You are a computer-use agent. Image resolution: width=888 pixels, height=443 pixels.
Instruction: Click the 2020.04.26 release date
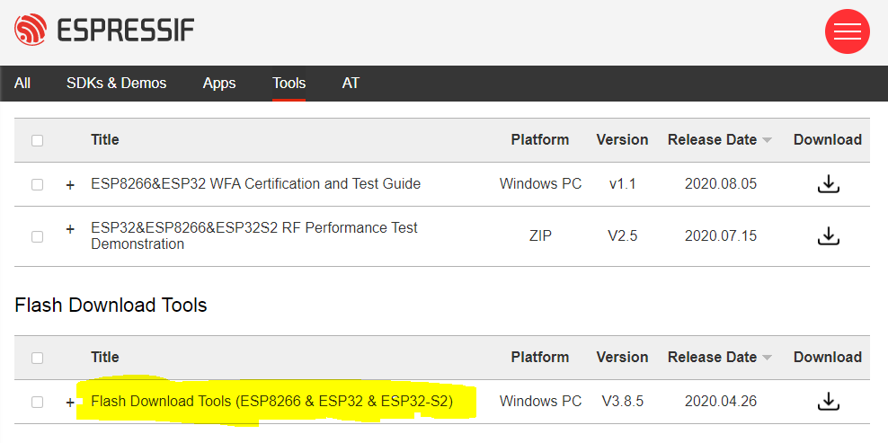click(x=720, y=402)
